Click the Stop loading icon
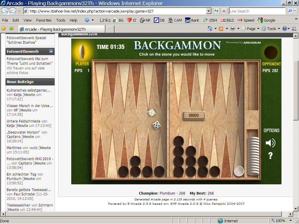299x224 pixels. [x=224, y=11]
